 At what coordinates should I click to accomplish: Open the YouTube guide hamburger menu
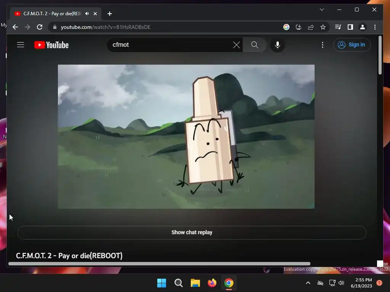[x=21, y=45]
